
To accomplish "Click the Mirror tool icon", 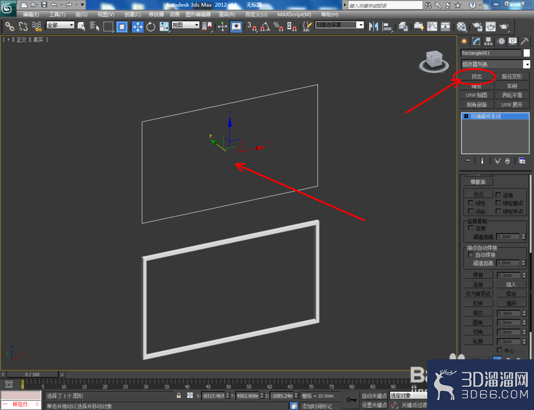I will 374,26.
